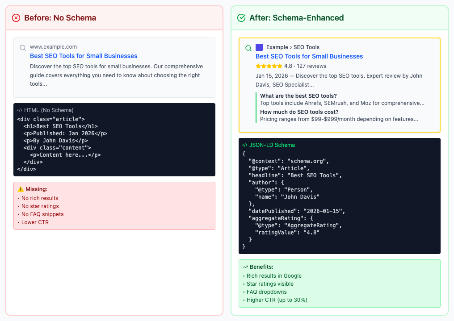Click the green checkmark icon beside After
The height and width of the screenshot is (321, 454).
tap(241, 18)
